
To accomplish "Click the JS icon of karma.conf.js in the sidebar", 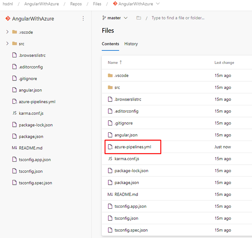I will (14, 113).
